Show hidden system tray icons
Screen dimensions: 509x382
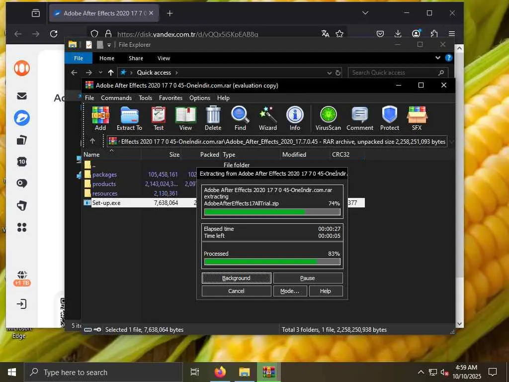pyautogui.click(x=421, y=372)
